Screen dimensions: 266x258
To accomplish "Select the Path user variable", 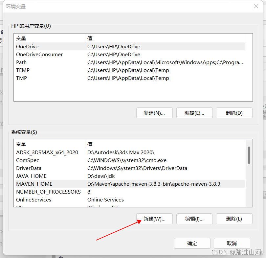I will [130, 62].
